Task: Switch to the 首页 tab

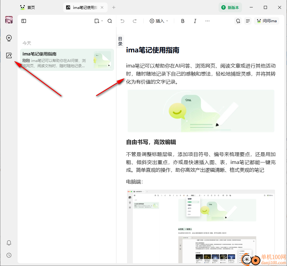Action: click(27, 7)
